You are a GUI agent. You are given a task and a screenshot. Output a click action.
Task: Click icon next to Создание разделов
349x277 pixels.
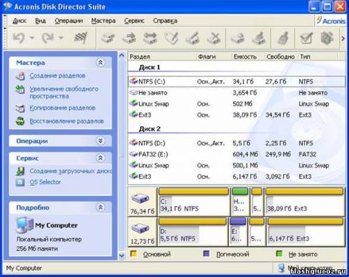point(20,76)
